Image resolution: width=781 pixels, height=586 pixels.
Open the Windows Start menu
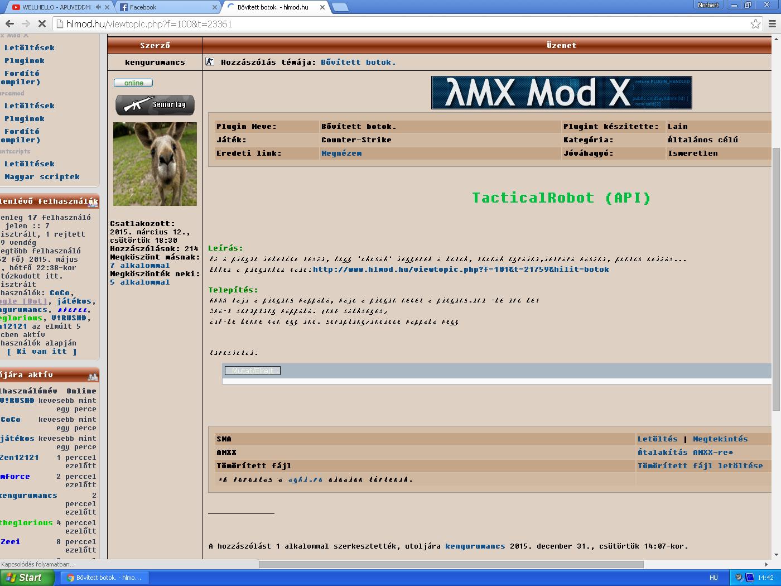pyautogui.click(x=27, y=578)
